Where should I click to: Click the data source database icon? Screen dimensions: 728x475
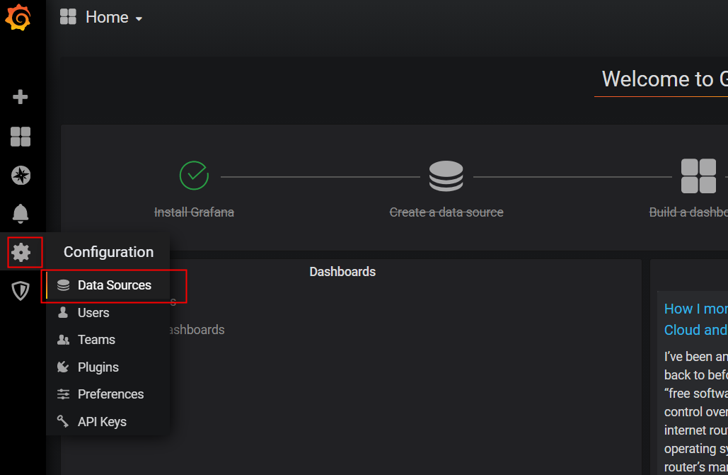click(446, 176)
